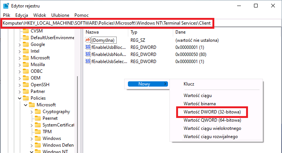Select the CVSM folder icon
The height and width of the screenshot is (153, 282).
[x=26, y=31]
